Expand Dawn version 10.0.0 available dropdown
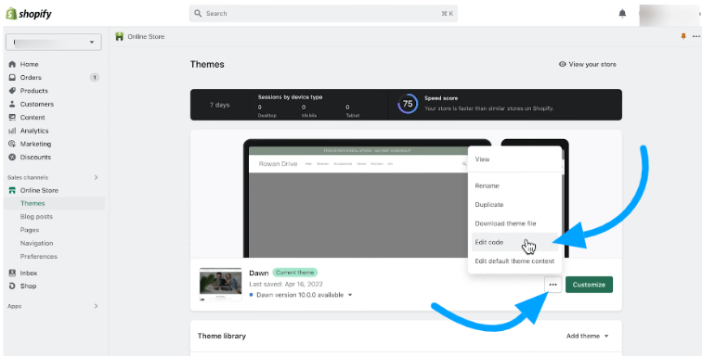The height and width of the screenshot is (357, 702). click(301, 295)
